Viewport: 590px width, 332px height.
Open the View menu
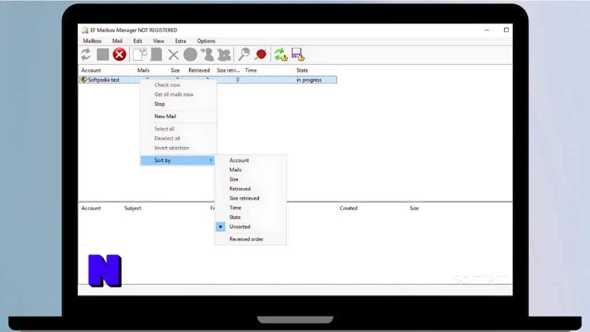(158, 41)
